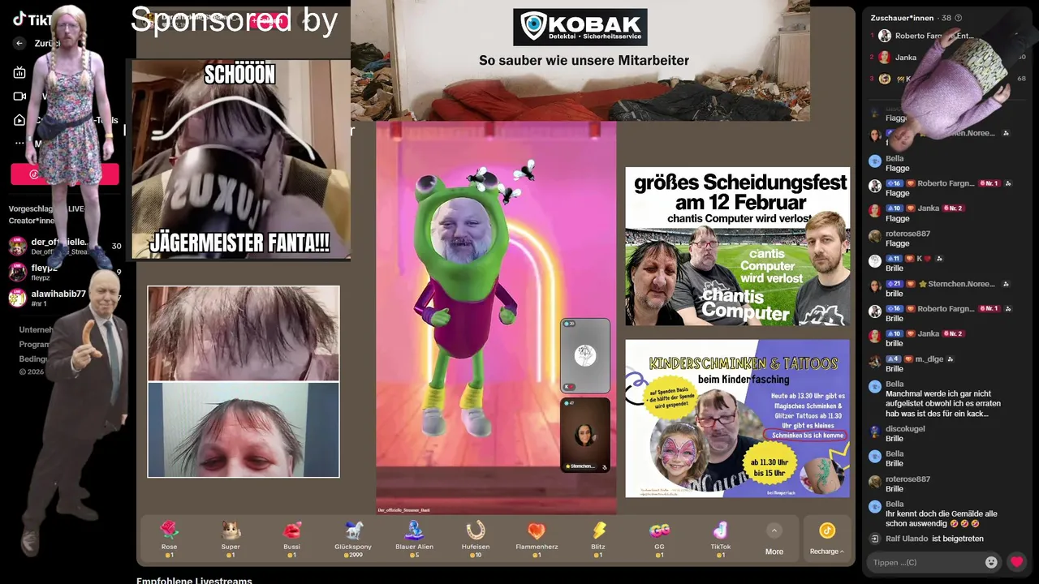Click the pink button in left sidebar
Image resolution: width=1039 pixels, height=584 pixels.
pyautogui.click(x=65, y=174)
